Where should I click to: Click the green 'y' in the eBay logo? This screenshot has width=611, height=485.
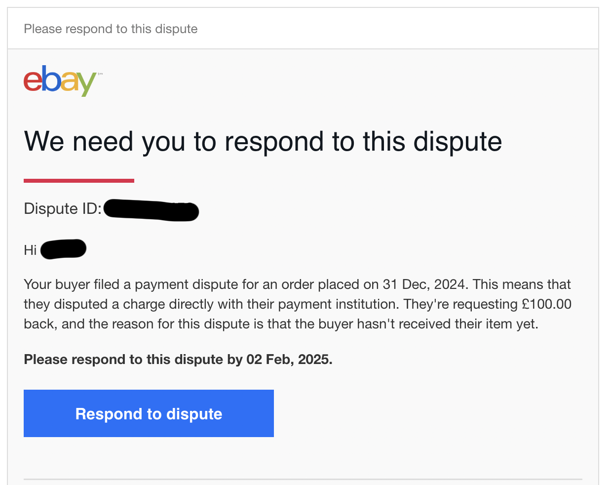pyautogui.click(x=87, y=84)
